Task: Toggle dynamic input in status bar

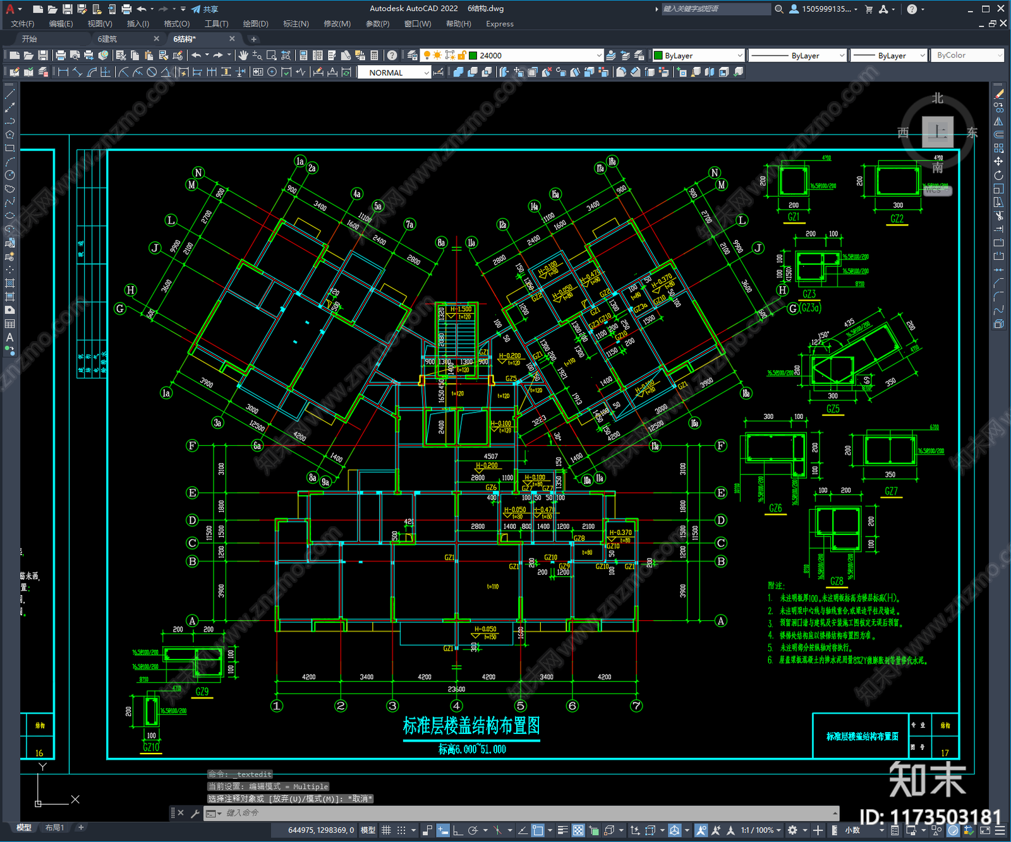Action: tap(443, 830)
